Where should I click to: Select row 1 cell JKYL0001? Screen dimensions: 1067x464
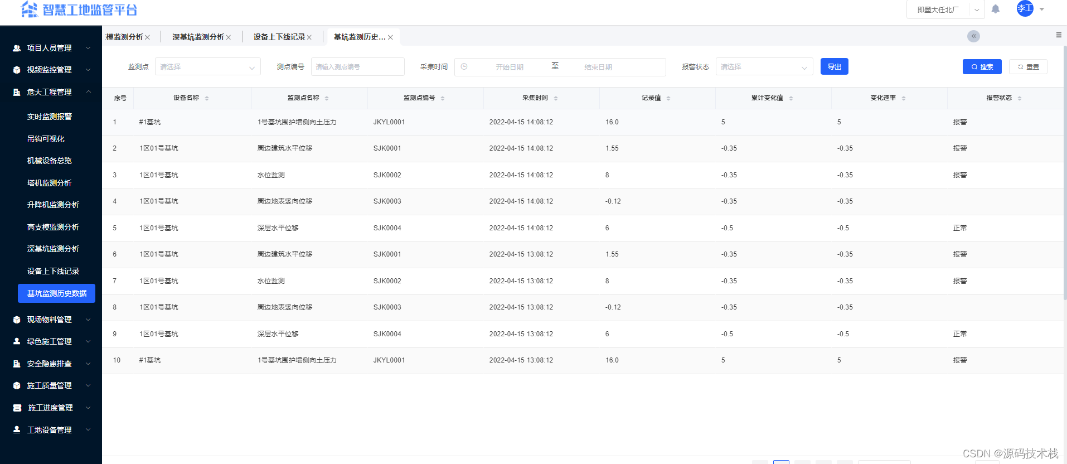tap(389, 122)
